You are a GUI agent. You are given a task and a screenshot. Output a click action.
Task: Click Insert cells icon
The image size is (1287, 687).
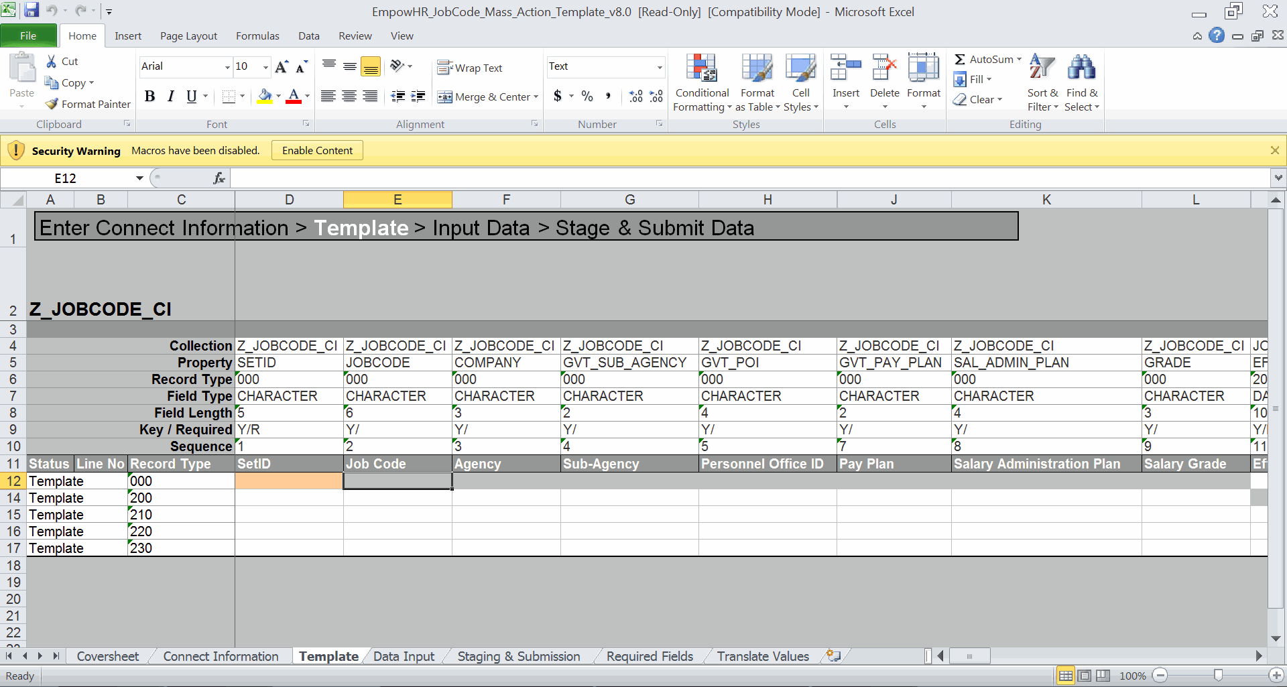pyautogui.click(x=846, y=68)
